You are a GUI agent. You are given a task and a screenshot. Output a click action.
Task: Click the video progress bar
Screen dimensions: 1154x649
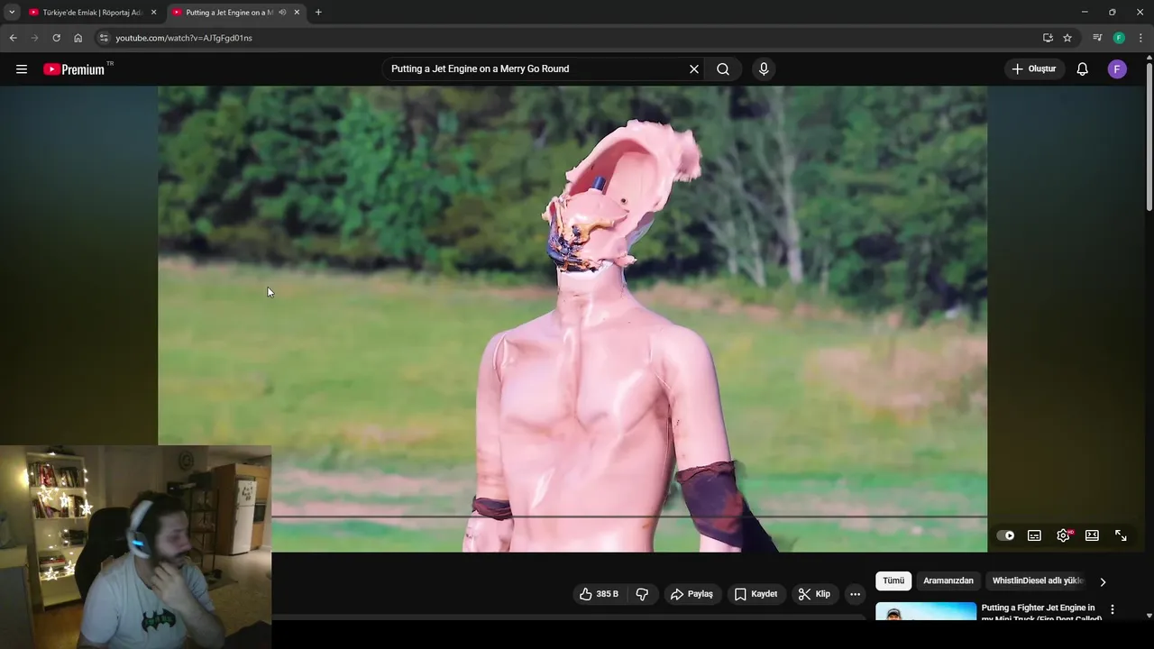point(629,516)
